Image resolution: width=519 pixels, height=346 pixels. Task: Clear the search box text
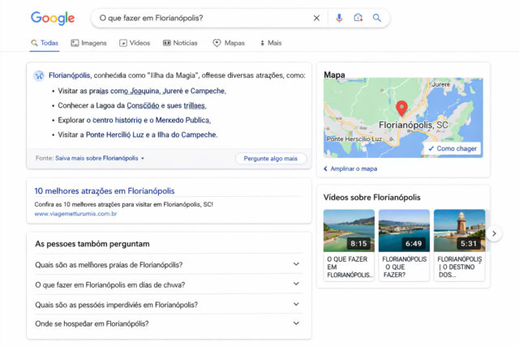[x=316, y=18]
